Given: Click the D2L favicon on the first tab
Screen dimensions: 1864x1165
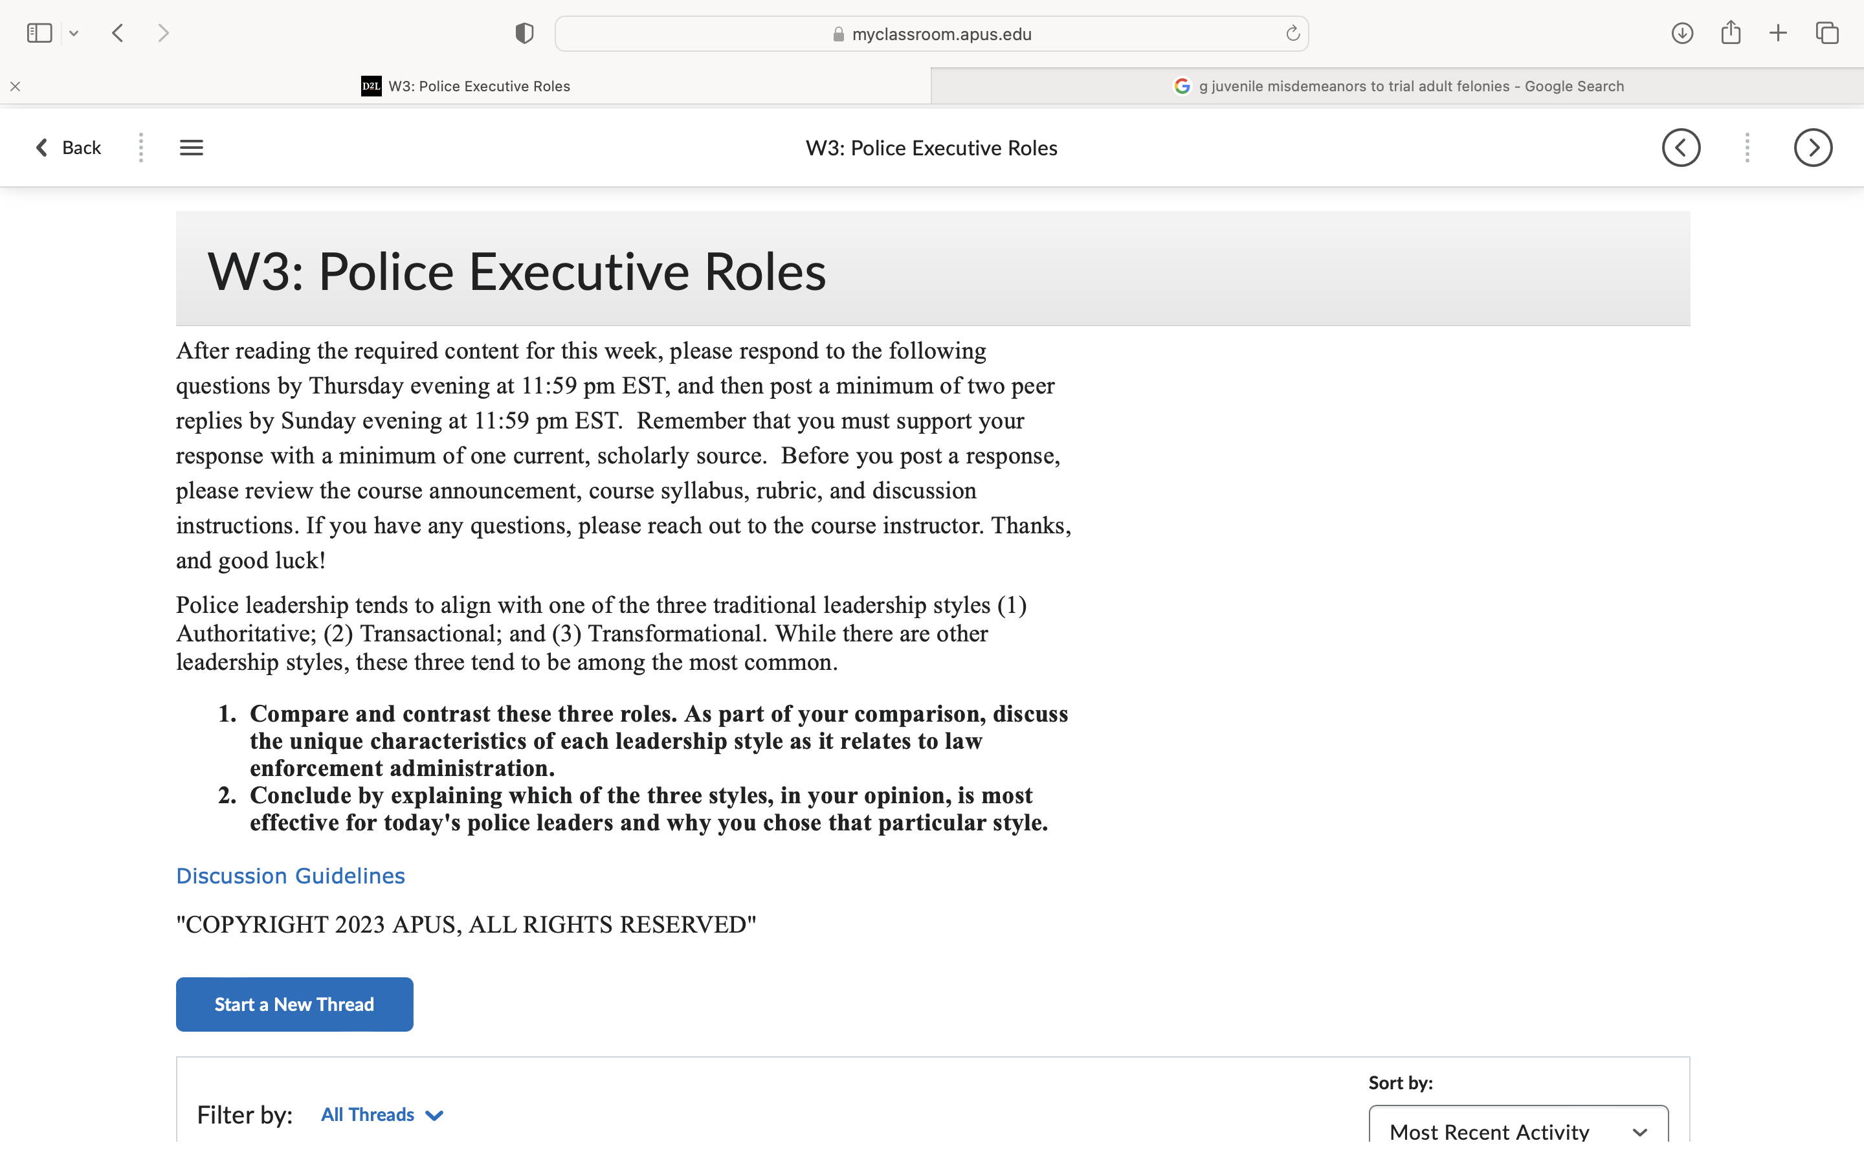Looking at the screenshot, I should [372, 86].
